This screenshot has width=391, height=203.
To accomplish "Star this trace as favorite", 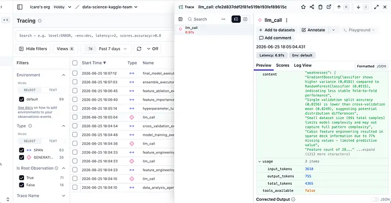I will pos(303,7).
